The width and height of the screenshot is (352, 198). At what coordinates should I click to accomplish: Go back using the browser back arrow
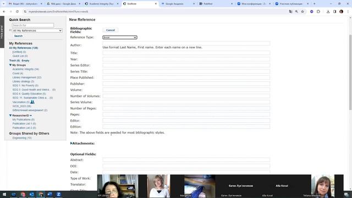click(x=4, y=12)
